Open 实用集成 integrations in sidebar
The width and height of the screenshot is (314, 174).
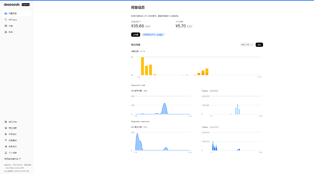pos(12,140)
